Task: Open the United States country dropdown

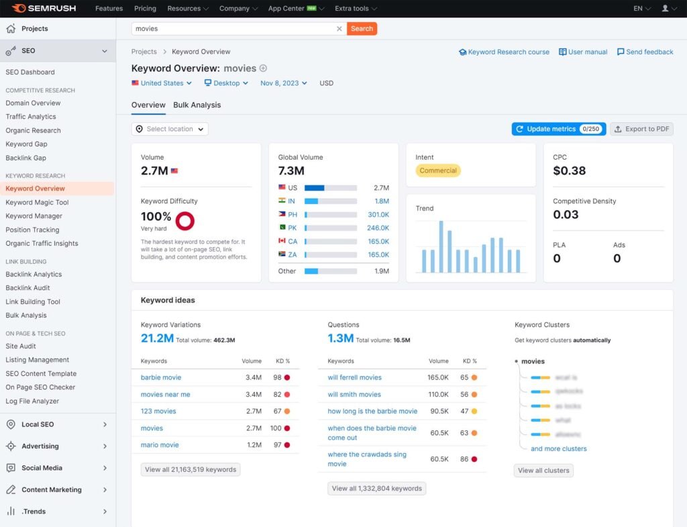Action: click(x=162, y=83)
